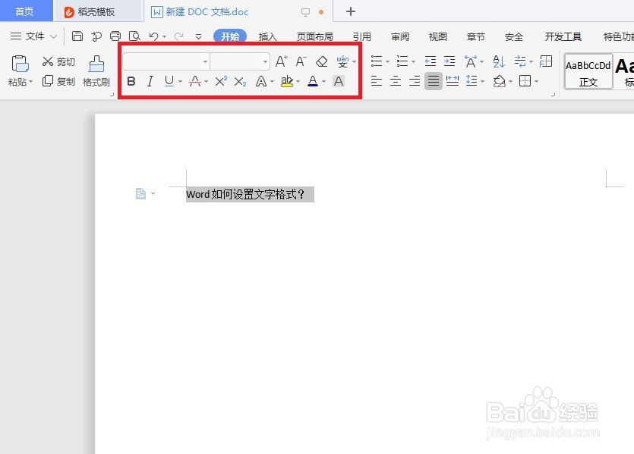Toggle justified paragraph alignment
Image resolution: width=634 pixels, height=454 pixels.
433,81
